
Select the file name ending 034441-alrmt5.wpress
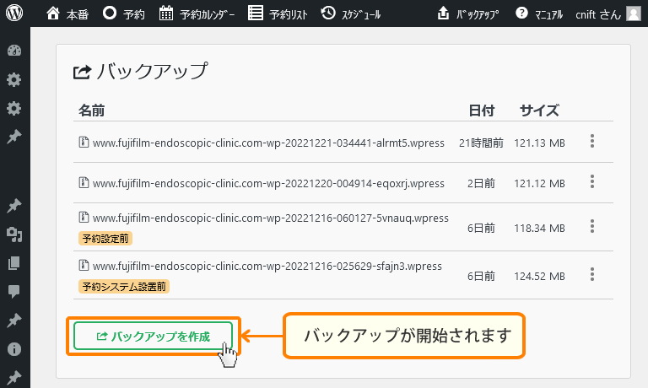[x=268, y=143]
